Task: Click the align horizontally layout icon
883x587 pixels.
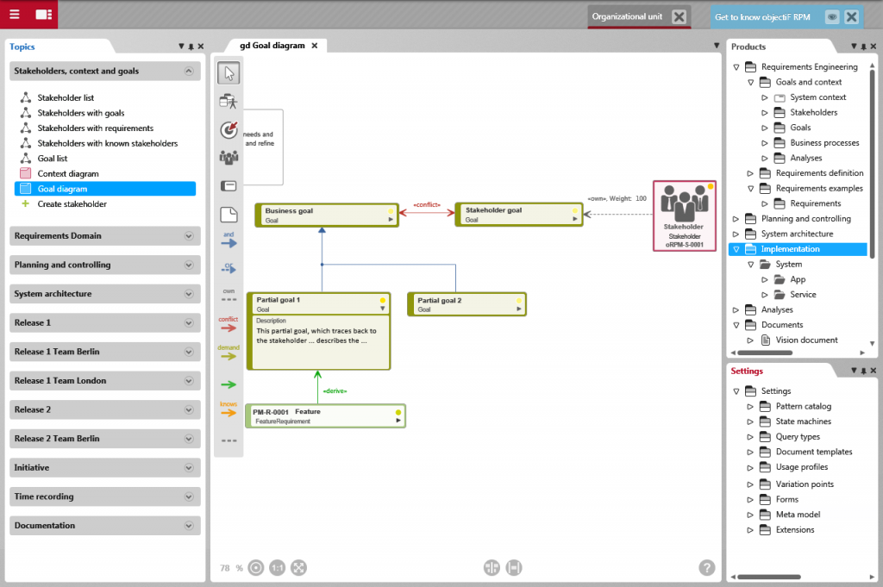Action: 492,567
